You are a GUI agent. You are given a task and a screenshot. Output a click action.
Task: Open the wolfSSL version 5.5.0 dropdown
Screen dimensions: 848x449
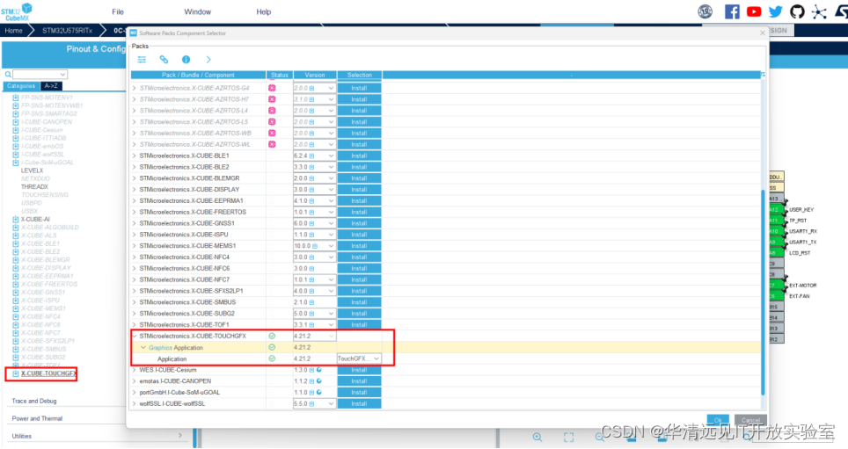pos(331,404)
